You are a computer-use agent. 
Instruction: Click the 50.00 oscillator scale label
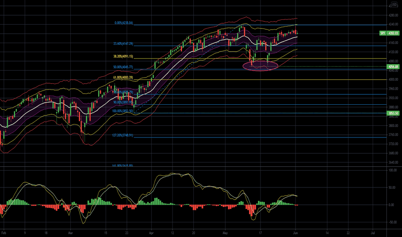click(392, 187)
